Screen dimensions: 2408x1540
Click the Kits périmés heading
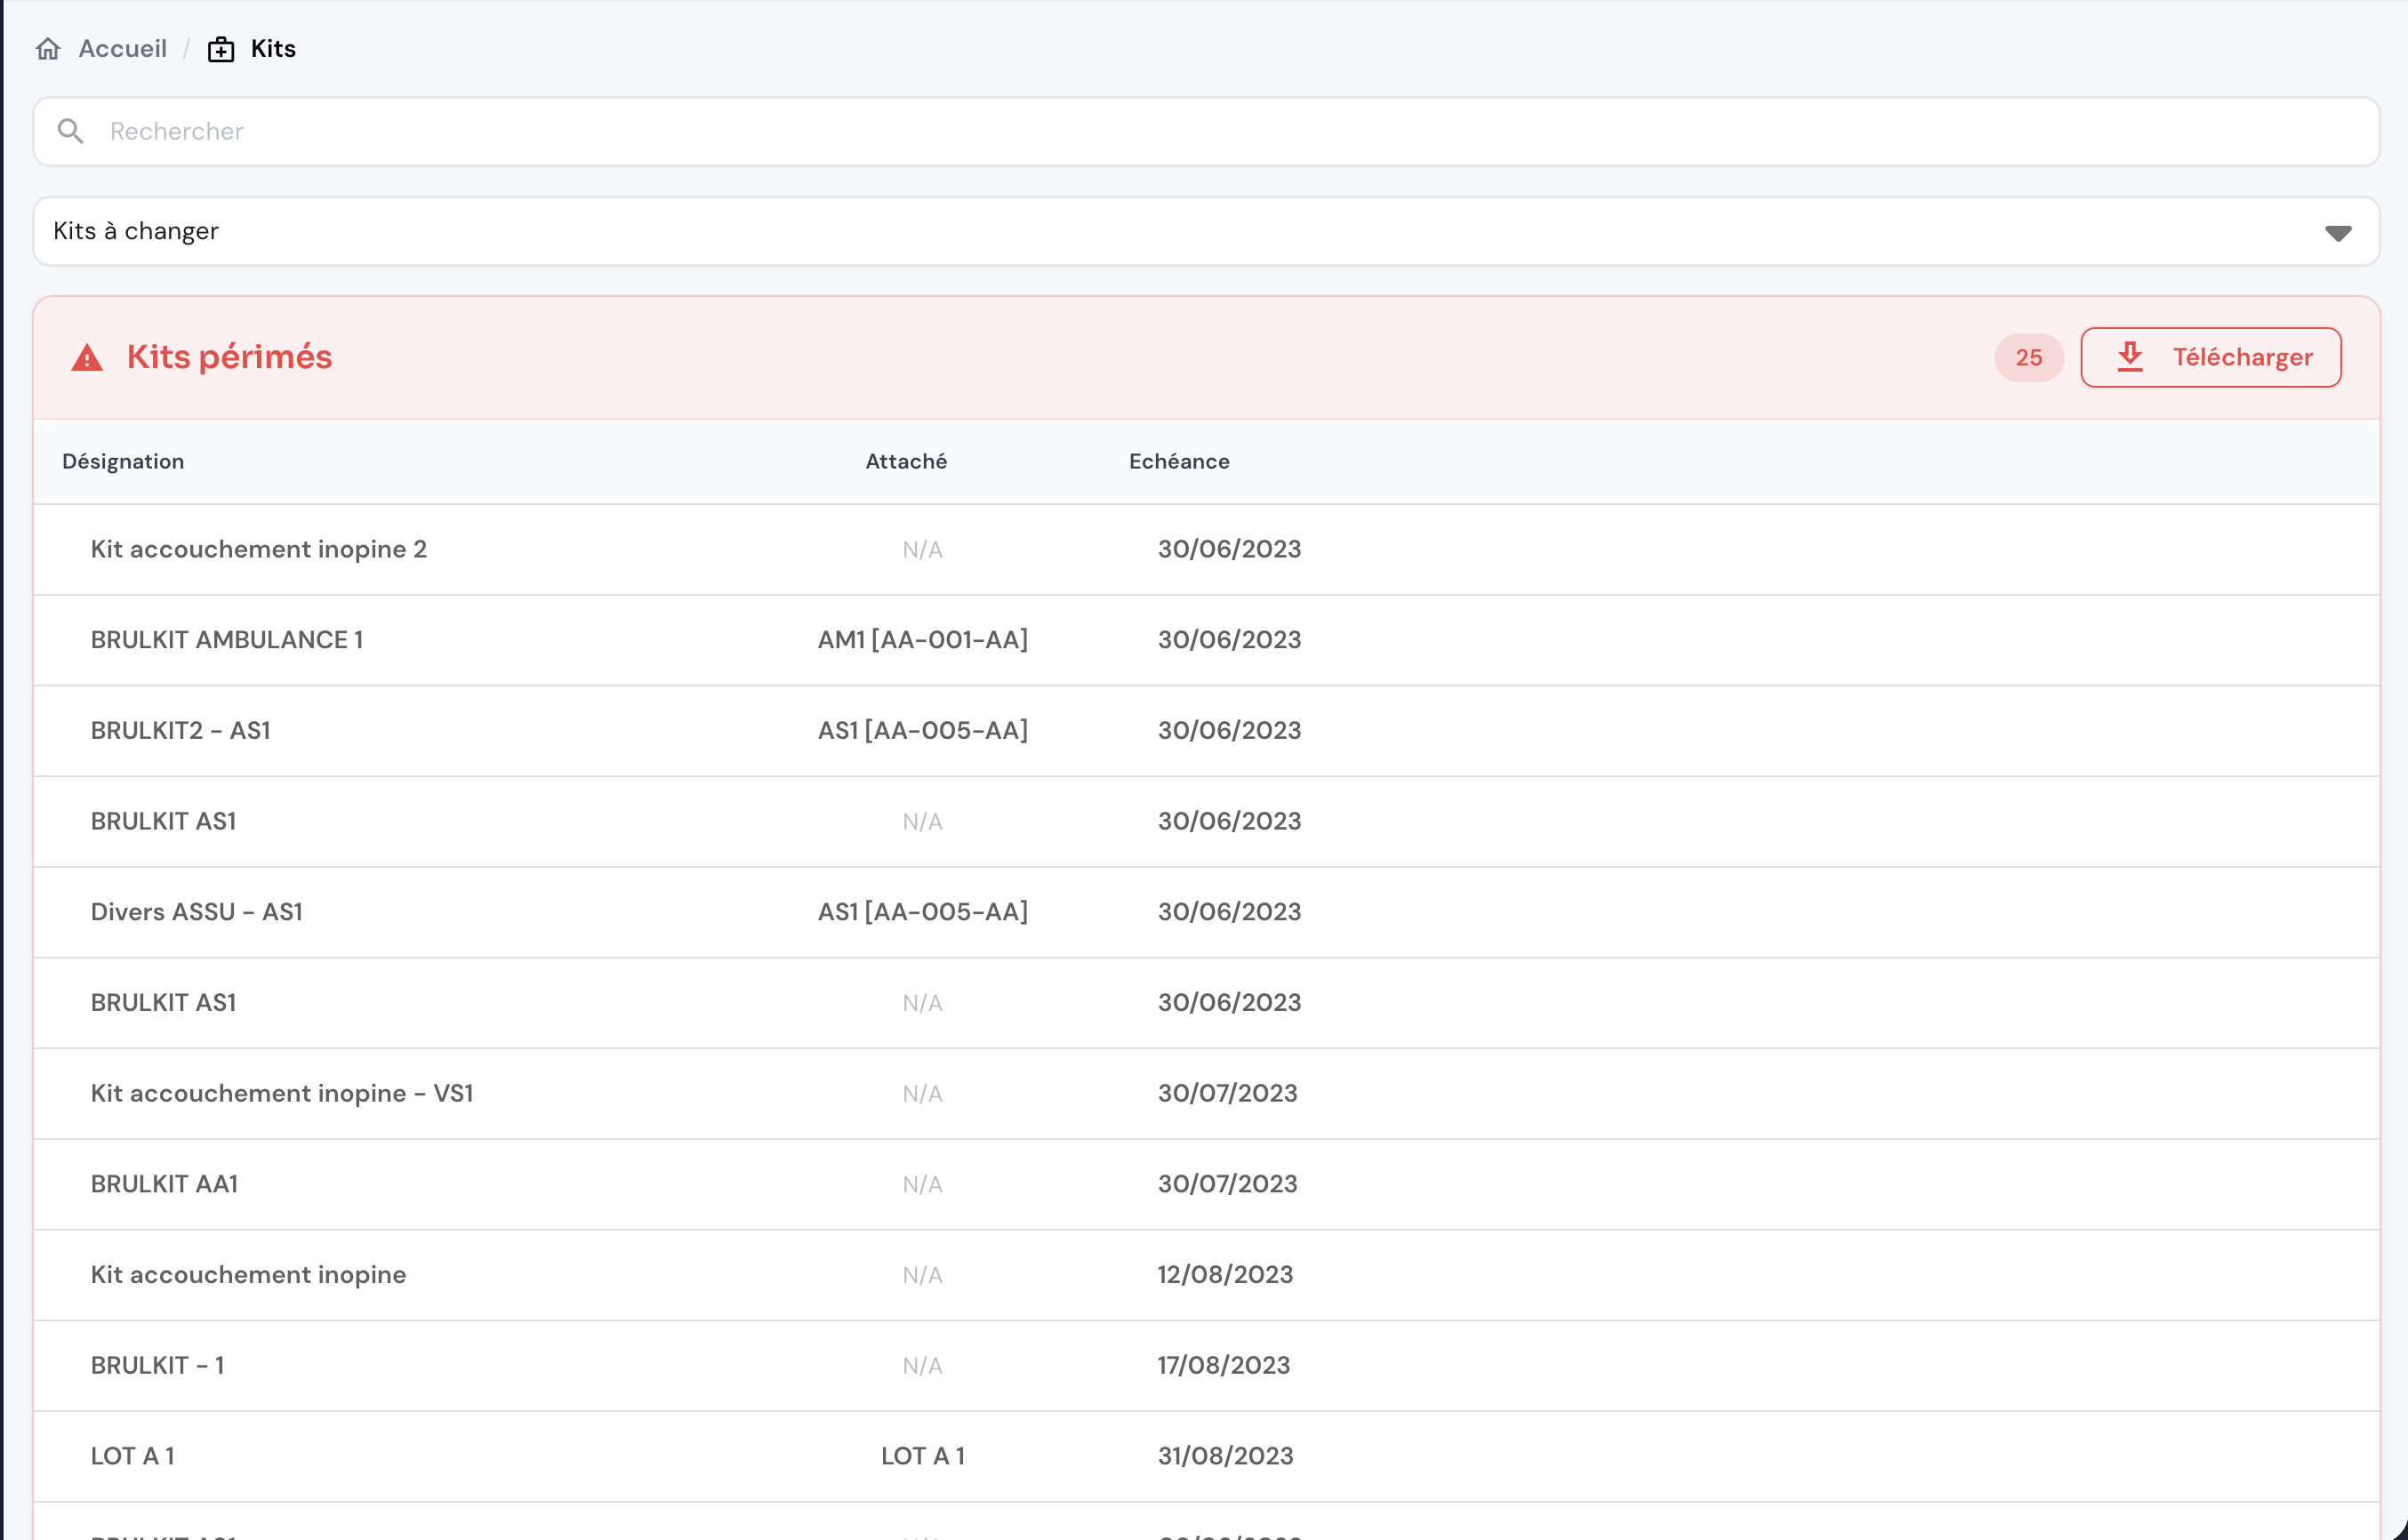(229, 357)
